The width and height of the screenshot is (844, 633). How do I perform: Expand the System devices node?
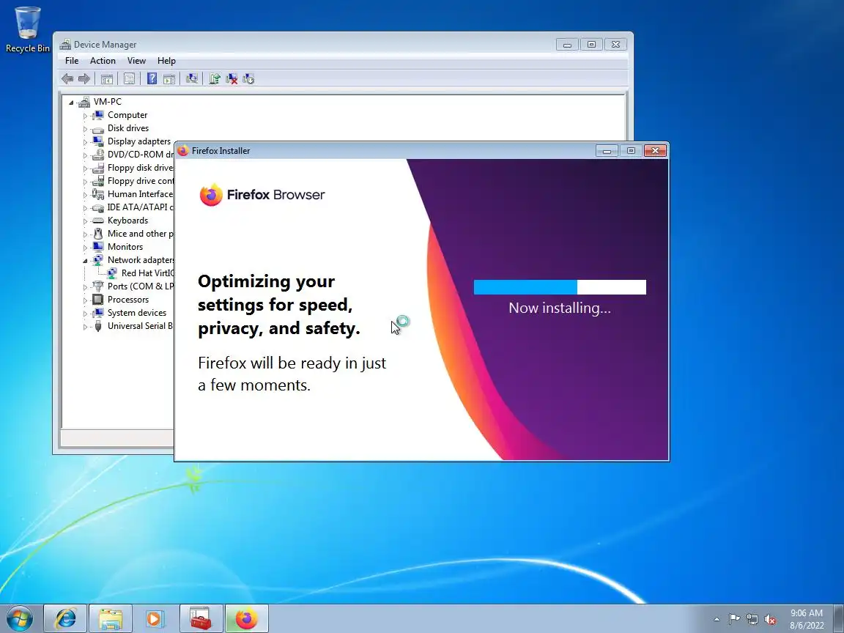tap(85, 314)
